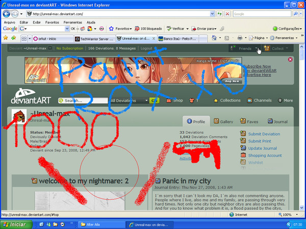
Task: Close the deviantART banner ad red X
Action: 290,60
